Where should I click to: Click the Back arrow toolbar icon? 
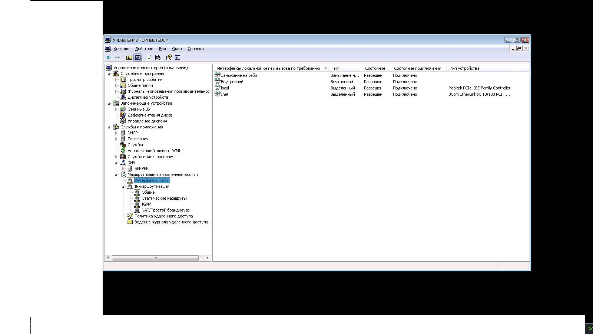109,58
